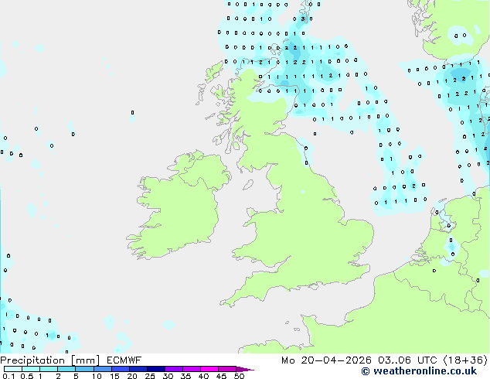490x379 pixels.
Task: Click the '40' legend label
Action: [x=203, y=376]
